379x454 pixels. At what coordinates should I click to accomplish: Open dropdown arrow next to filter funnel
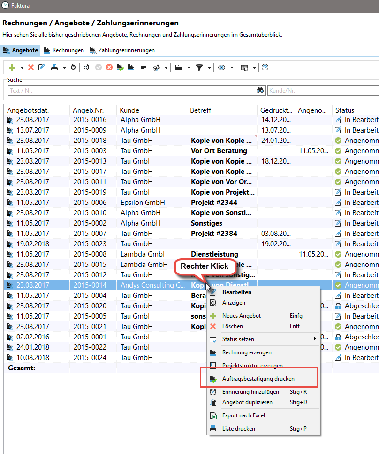tap(209, 68)
